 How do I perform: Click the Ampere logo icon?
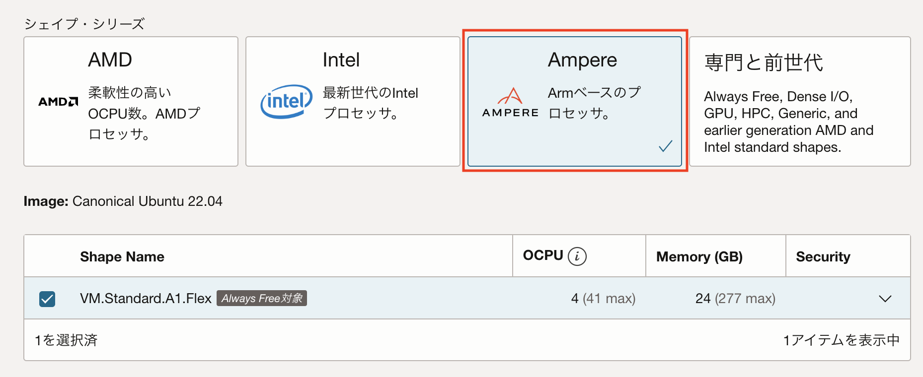click(510, 102)
